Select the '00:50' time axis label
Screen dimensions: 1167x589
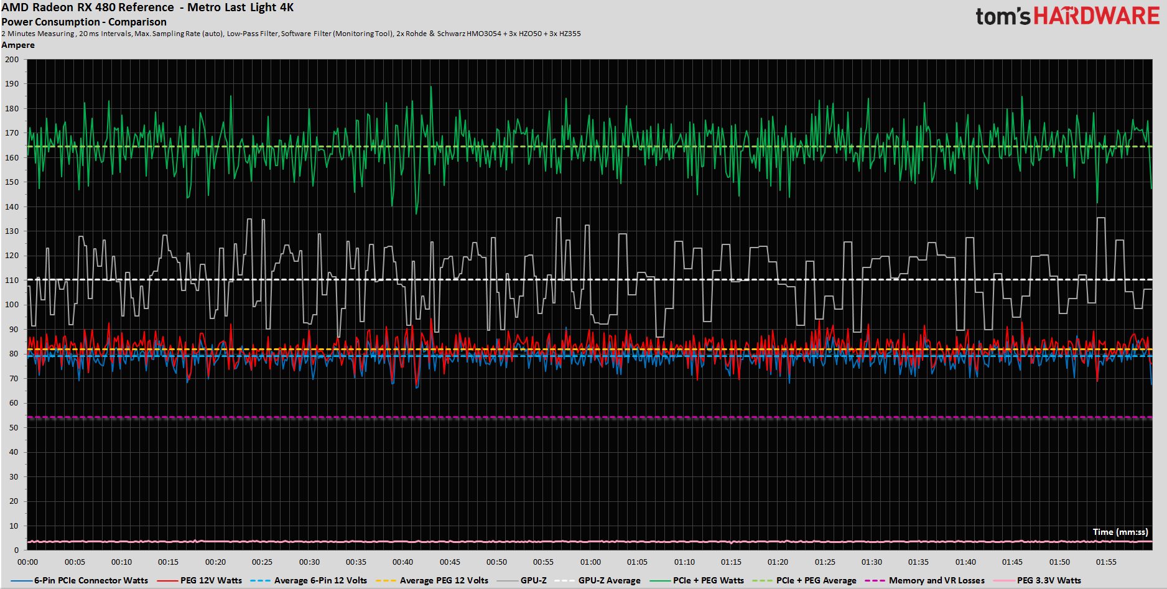496,562
